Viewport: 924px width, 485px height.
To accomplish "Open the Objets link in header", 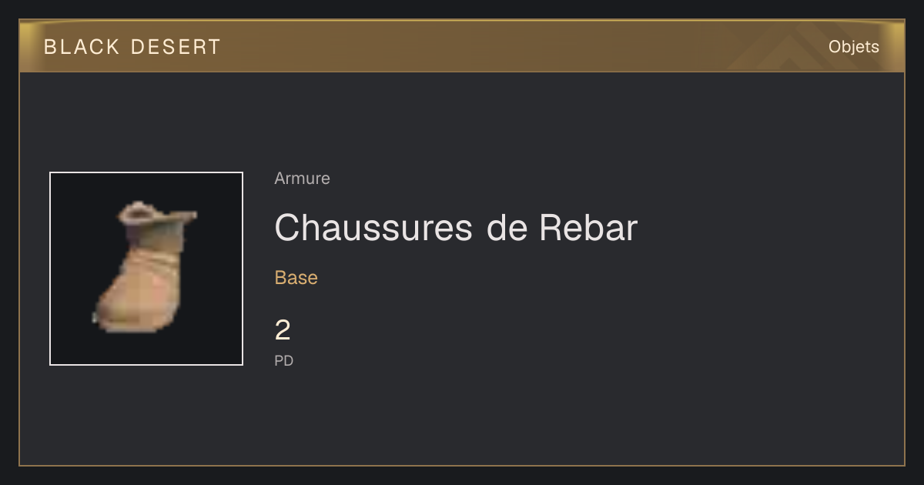I will 853,47.
